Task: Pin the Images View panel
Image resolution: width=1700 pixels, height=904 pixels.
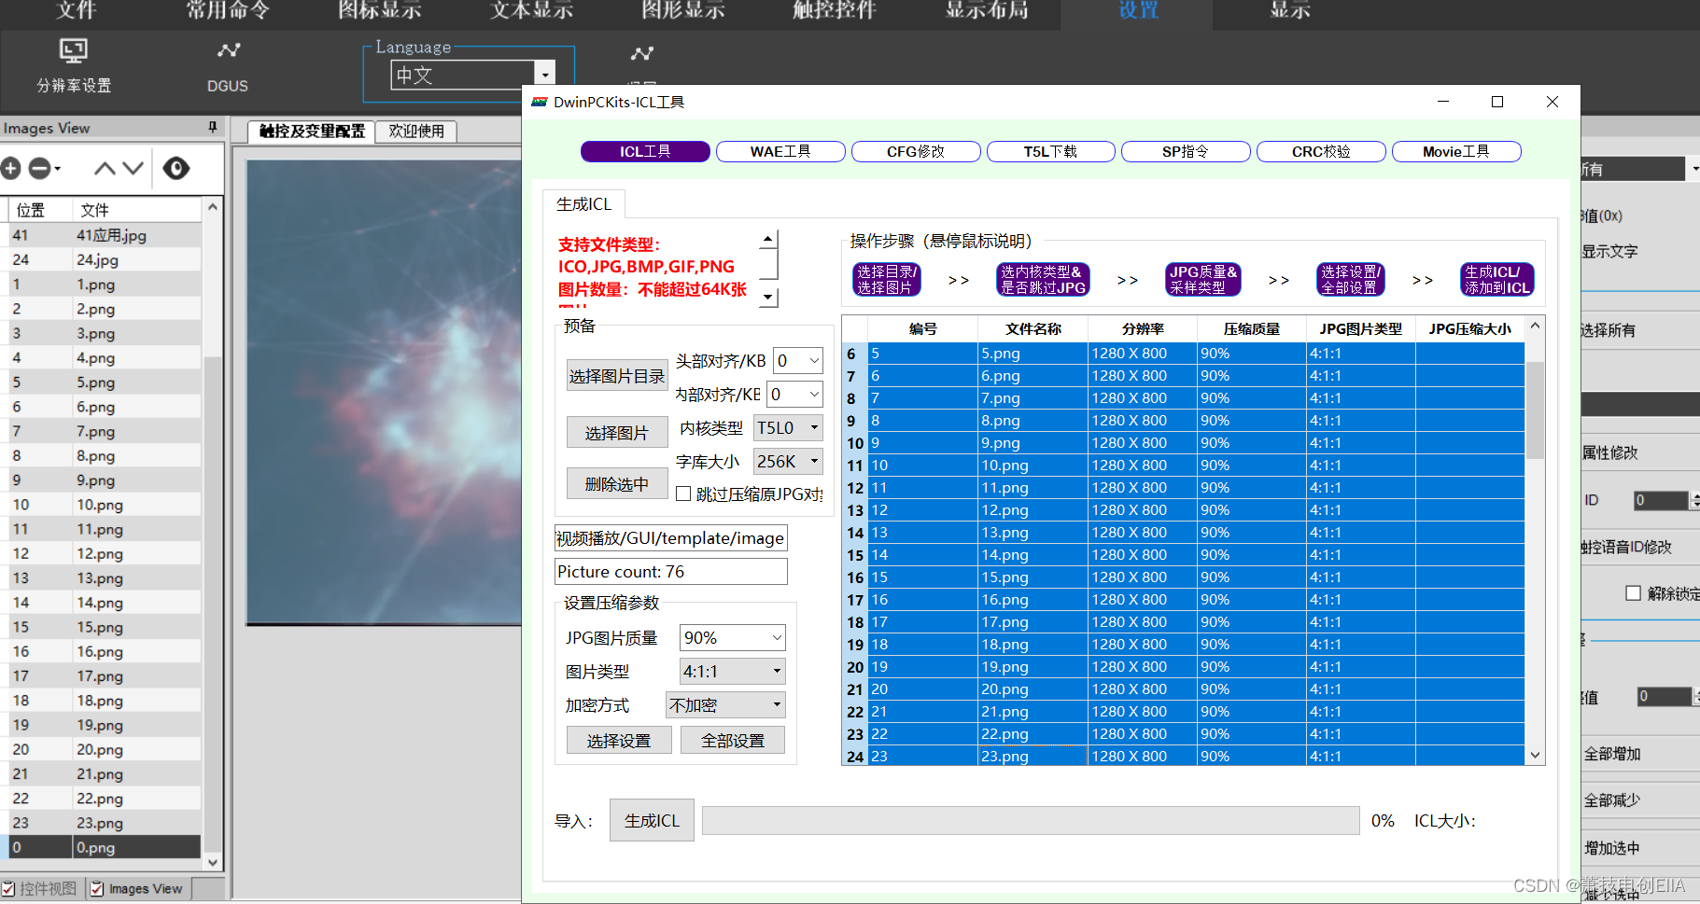Action: coord(211,128)
